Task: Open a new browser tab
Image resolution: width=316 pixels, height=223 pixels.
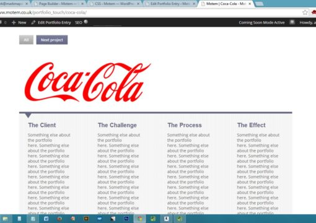Action: (260, 4)
